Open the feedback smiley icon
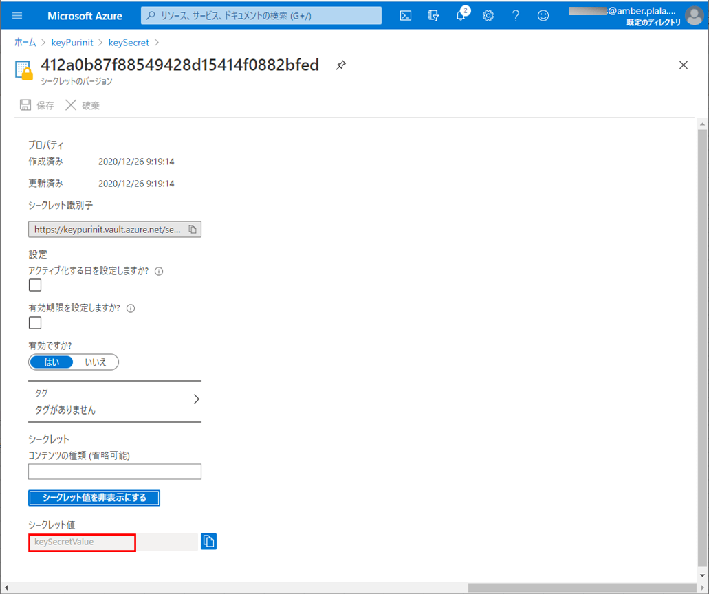The height and width of the screenshot is (594, 709). [x=543, y=16]
